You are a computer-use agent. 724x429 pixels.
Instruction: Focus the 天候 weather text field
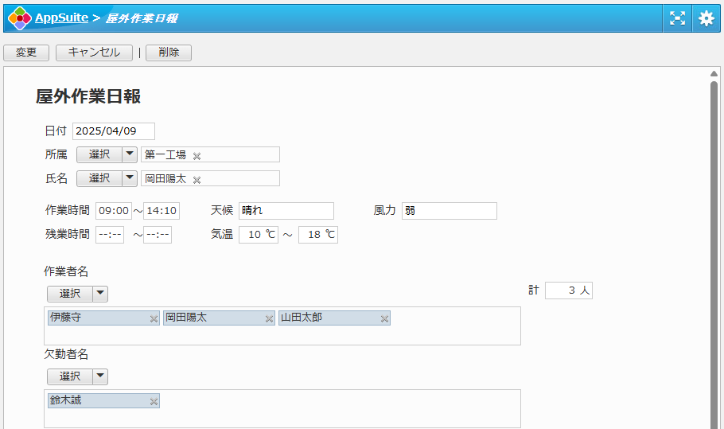tap(286, 211)
